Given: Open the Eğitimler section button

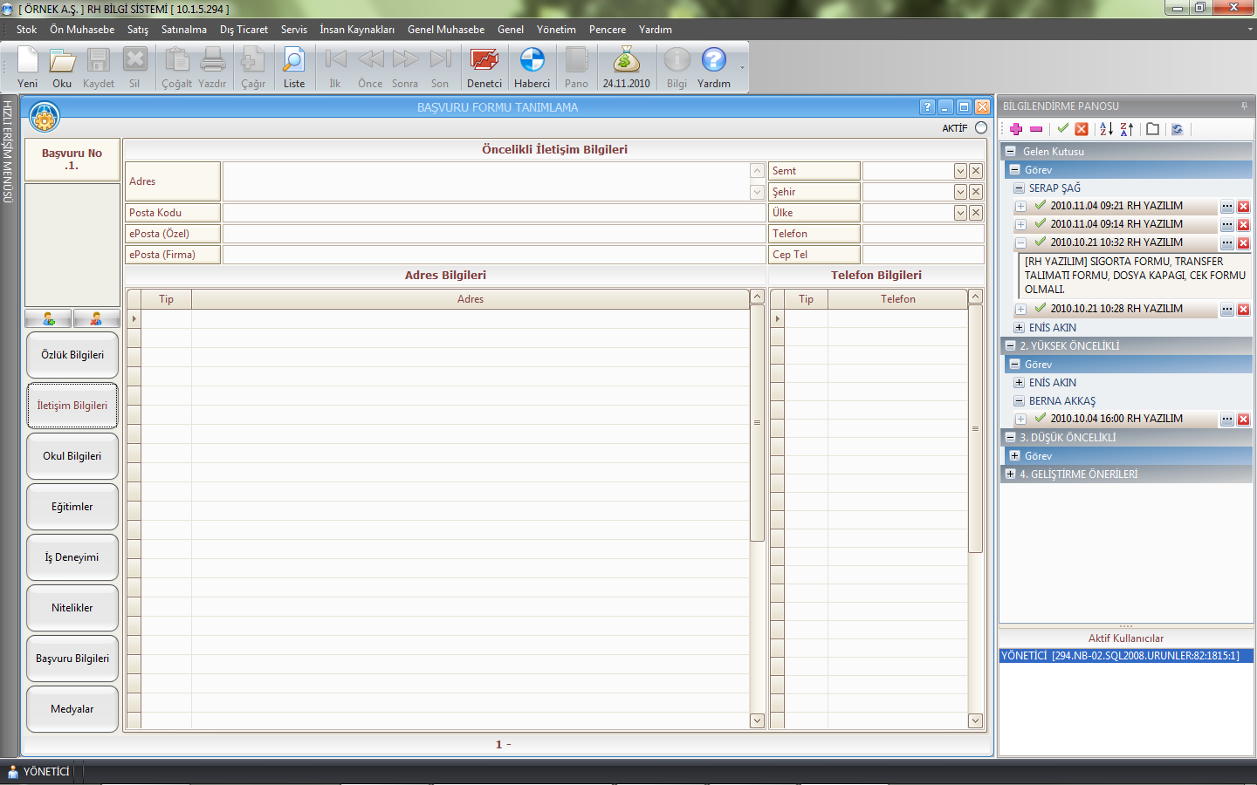Looking at the screenshot, I should (72, 507).
